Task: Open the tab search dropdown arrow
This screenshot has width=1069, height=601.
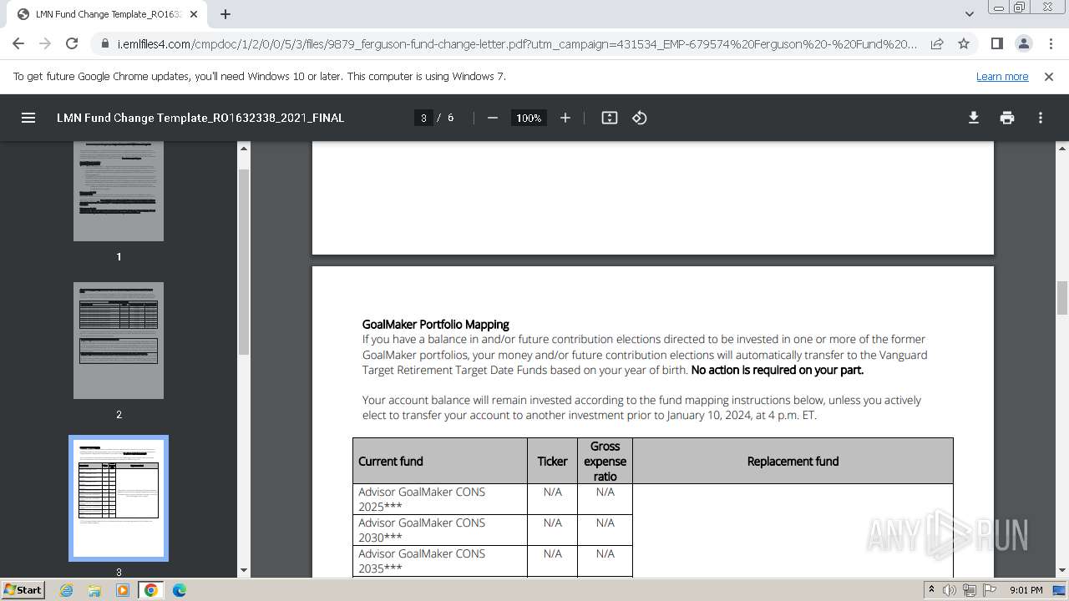Action: pyautogui.click(x=970, y=14)
